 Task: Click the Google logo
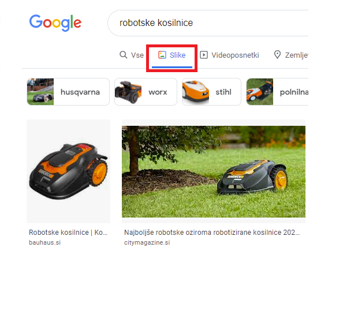tap(55, 23)
